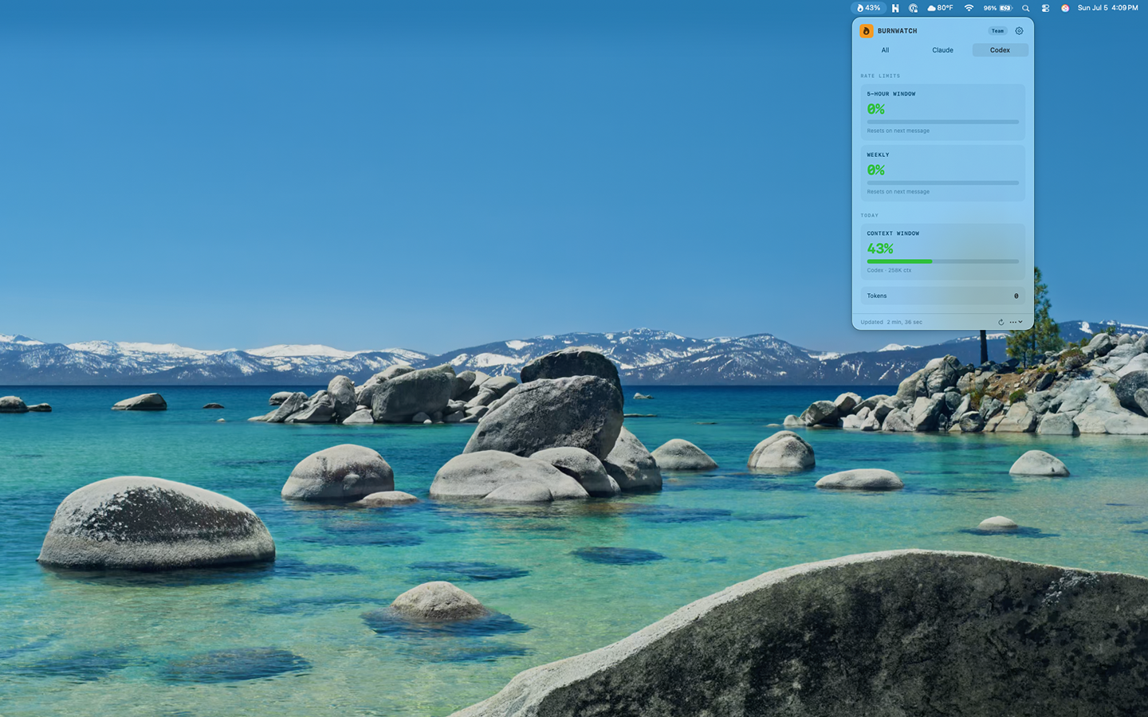Select the Codex tab
Viewport: 1148px width, 717px height.
click(x=1000, y=50)
